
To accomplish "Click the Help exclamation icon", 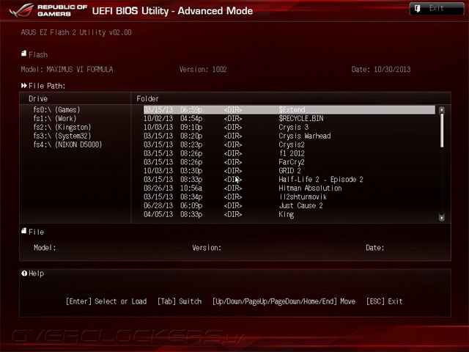I will [x=24, y=273].
